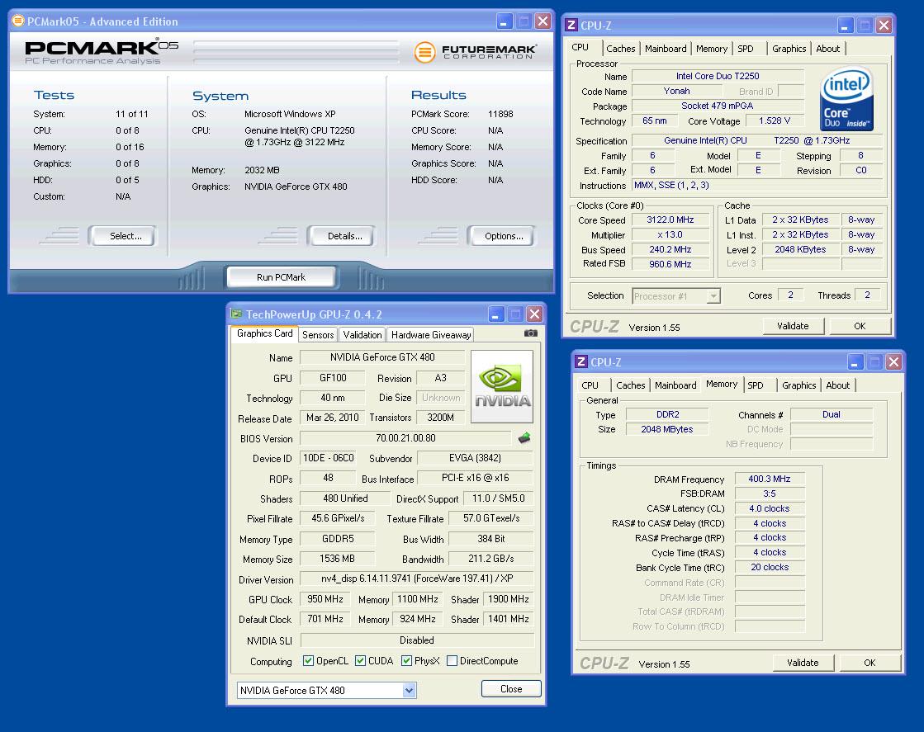Image resolution: width=924 pixels, height=732 pixels.
Task: Enable the DirectCompute checkbox in GPU-Z
Action: pos(452,661)
